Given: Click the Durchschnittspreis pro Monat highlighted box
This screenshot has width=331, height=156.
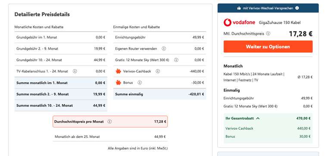Looking at the screenshot, I should point(110,122).
